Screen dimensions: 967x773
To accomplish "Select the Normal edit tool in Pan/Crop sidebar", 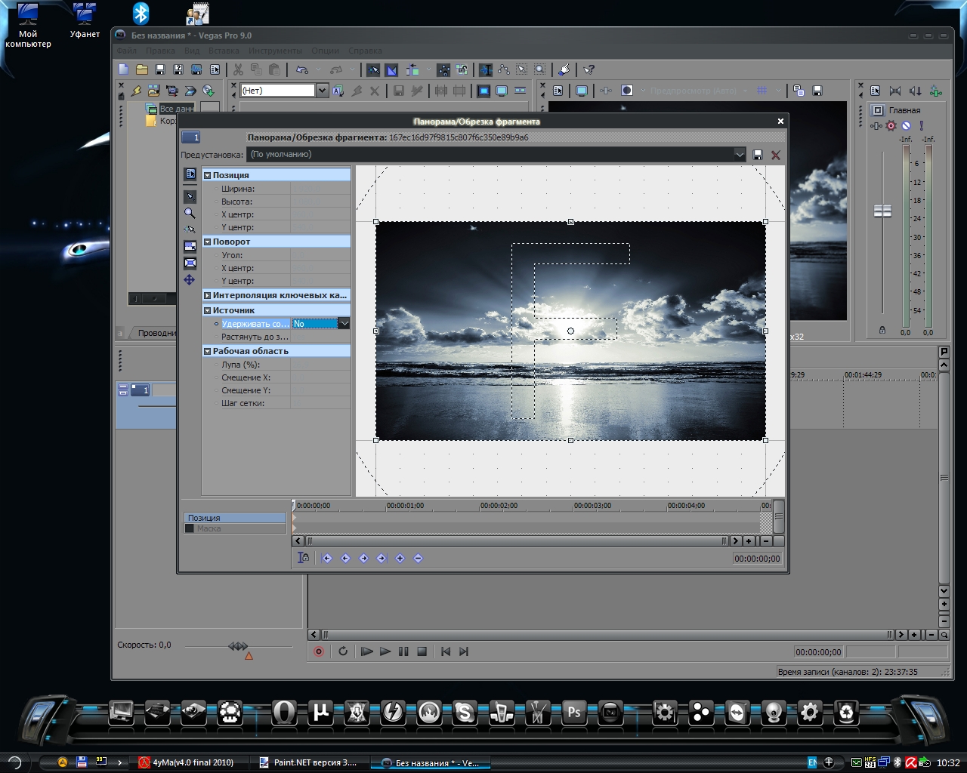I will pos(190,196).
